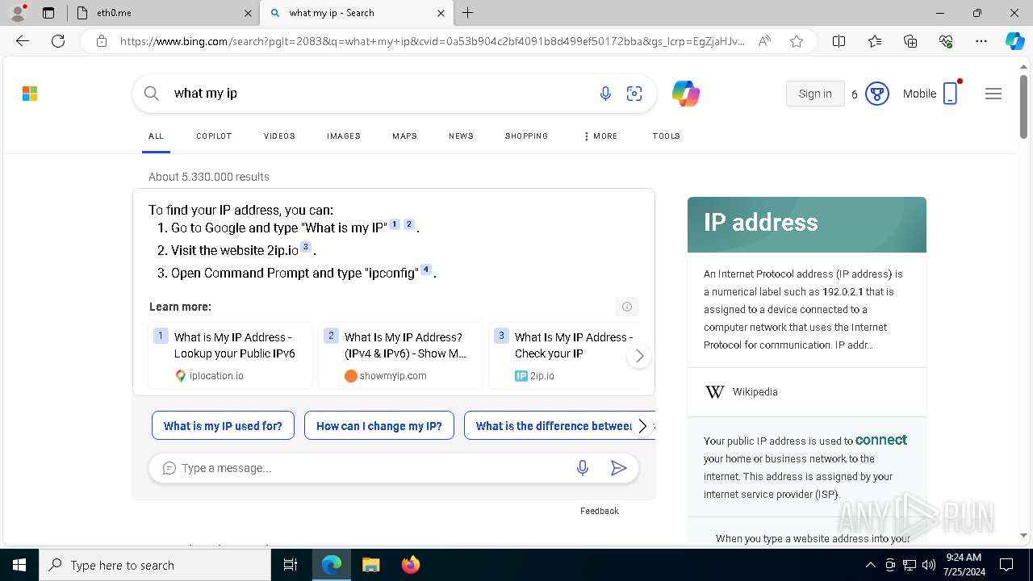Open iplocation.io source card
This screenshot has width=1033, height=581.
point(230,356)
